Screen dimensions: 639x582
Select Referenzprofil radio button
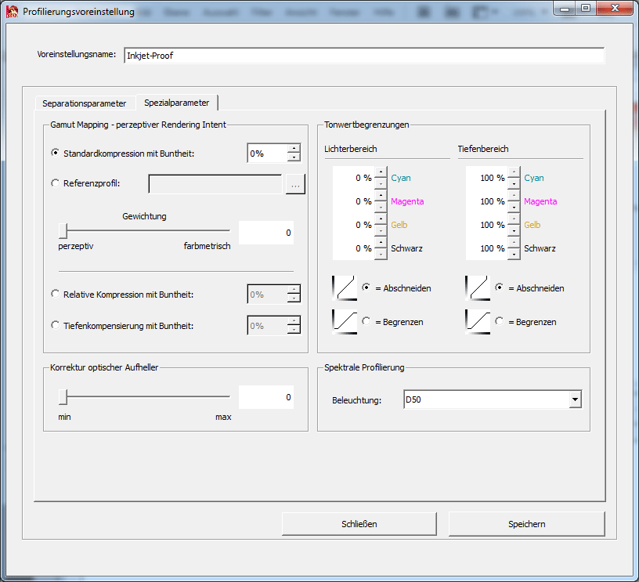coord(55,183)
